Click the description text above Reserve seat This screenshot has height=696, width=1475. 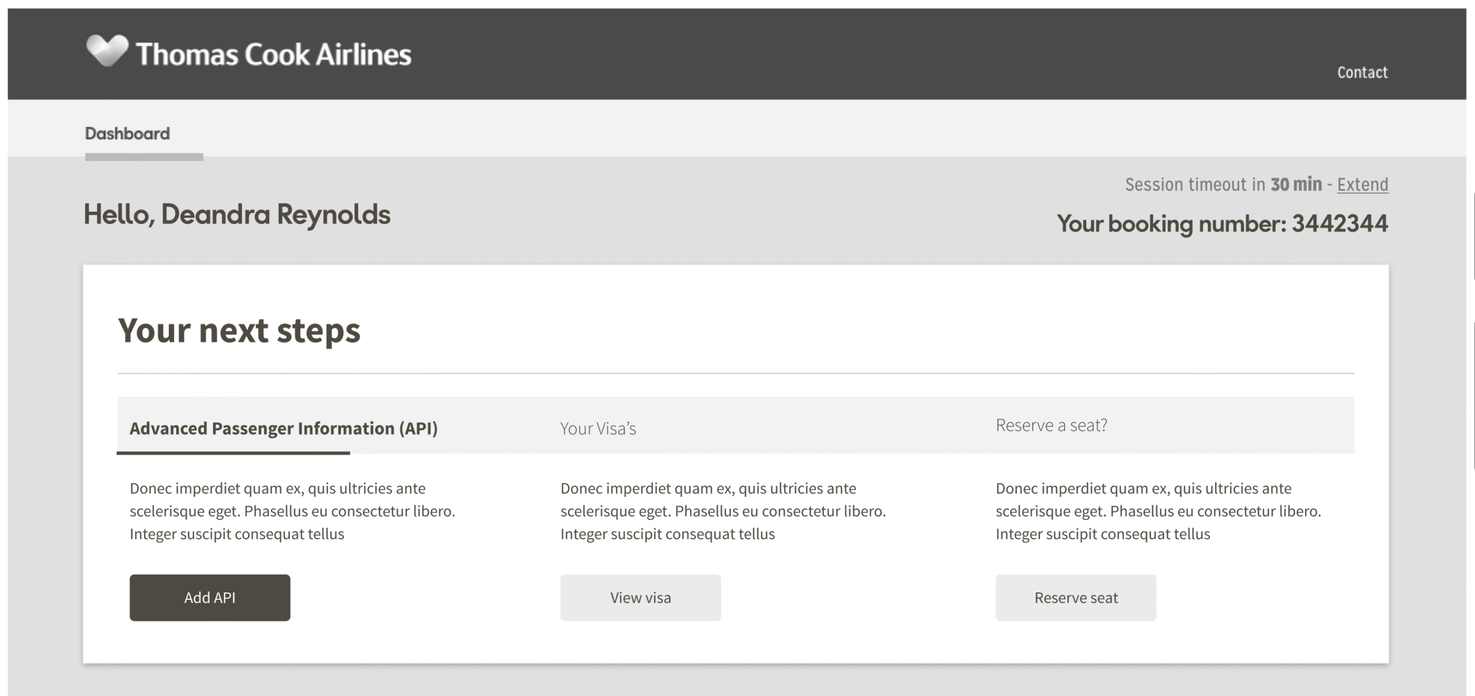(1158, 511)
